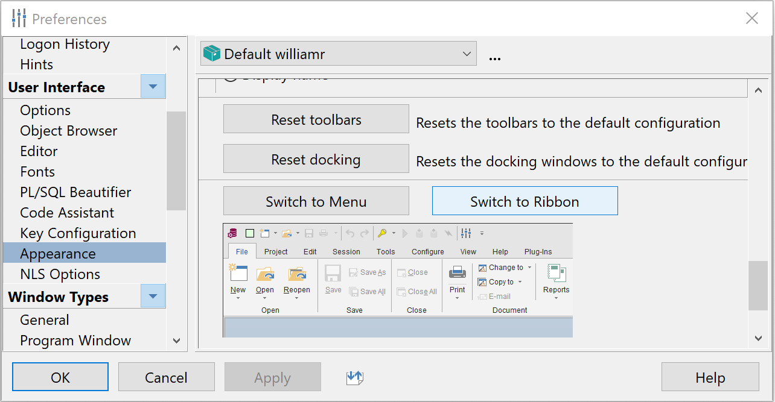The height and width of the screenshot is (402, 775).
Task: Select the highlighted Appearance page
Action: (85, 253)
